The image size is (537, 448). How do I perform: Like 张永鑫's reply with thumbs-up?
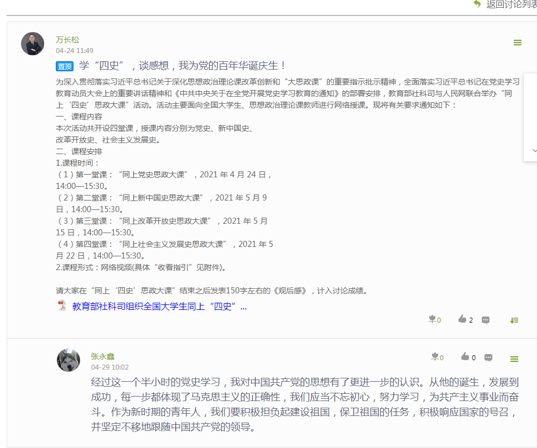(x=465, y=357)
